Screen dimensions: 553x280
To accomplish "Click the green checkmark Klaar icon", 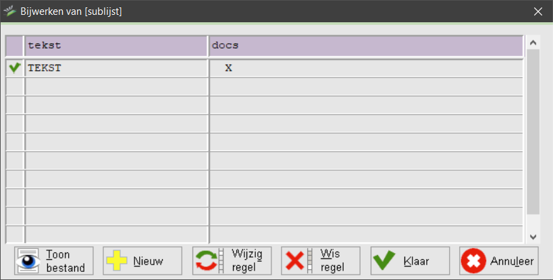I will click(x=384, y=260).
